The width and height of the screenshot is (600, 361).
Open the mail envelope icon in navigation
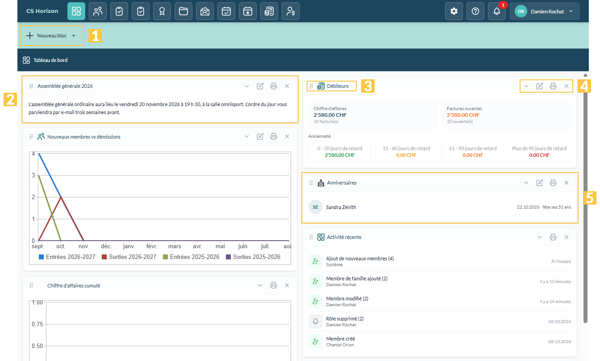(x=205, y=11)
